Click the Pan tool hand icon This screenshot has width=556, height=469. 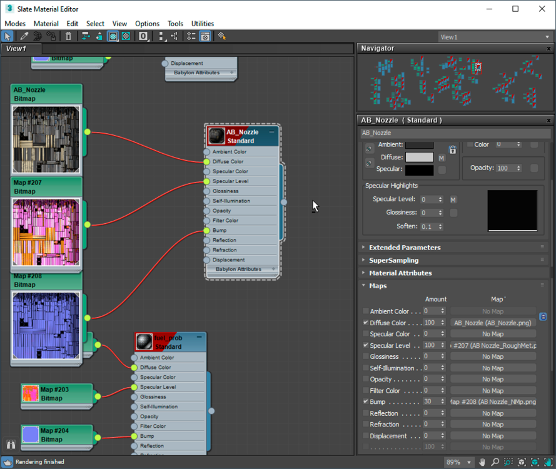[x=482, y=462]
